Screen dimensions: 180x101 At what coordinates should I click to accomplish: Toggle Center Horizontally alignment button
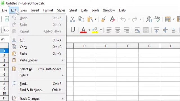pyautogui.click(x=118, y=30)
